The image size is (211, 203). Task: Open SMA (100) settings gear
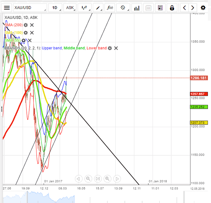26,33
